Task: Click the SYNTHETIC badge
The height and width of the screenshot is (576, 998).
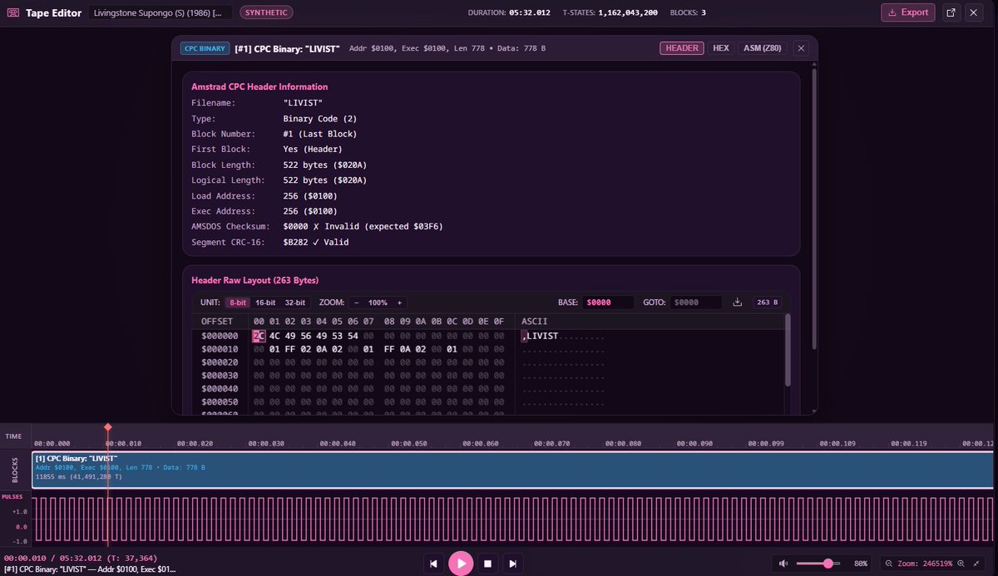Action: pyautogui.click(x=267, y=12)
